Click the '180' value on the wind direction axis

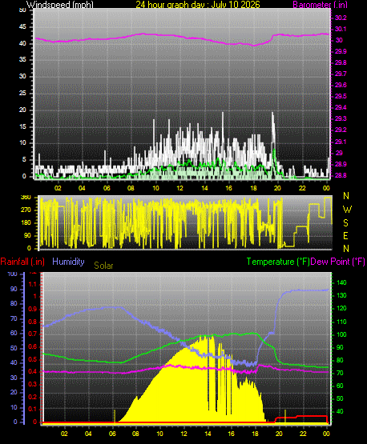point(26,223)
